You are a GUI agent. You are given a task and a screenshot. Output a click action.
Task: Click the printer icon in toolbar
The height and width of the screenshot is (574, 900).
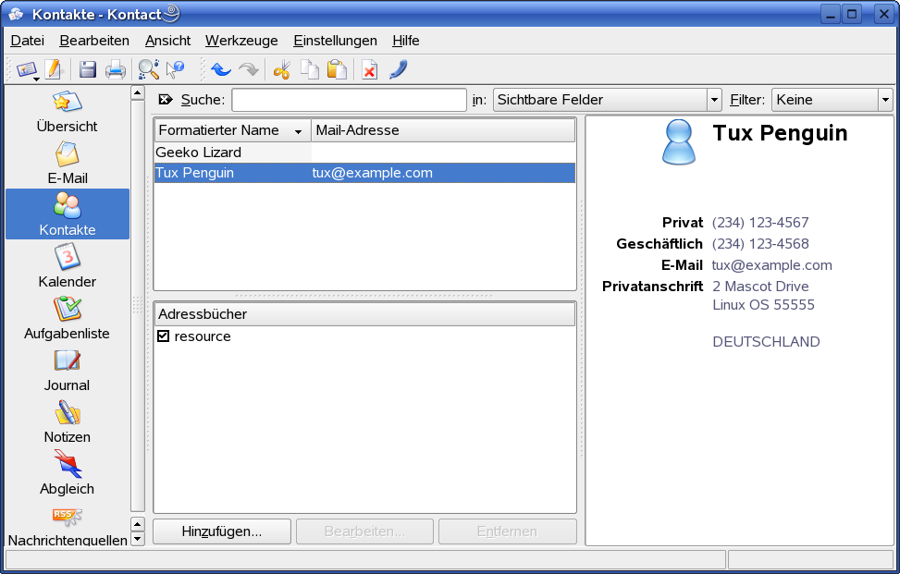click(x=115, y=69)
